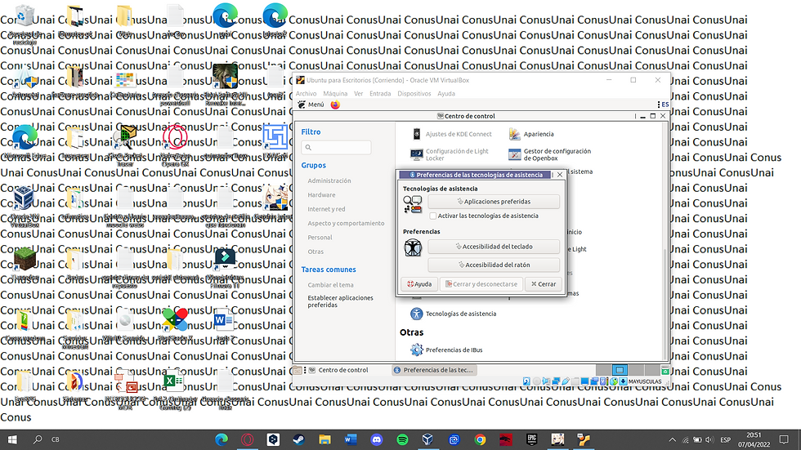Viewport: 801px width, 450px height.
Task: Open Gestor de configuración de Openbox icon
Action: [x=514, y=154]
